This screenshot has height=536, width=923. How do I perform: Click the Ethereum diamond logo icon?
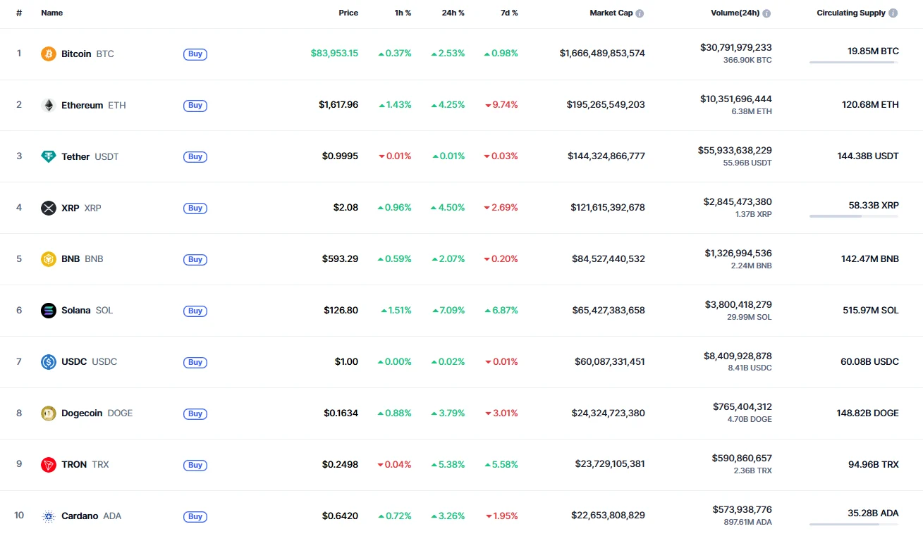coord(49,105)
